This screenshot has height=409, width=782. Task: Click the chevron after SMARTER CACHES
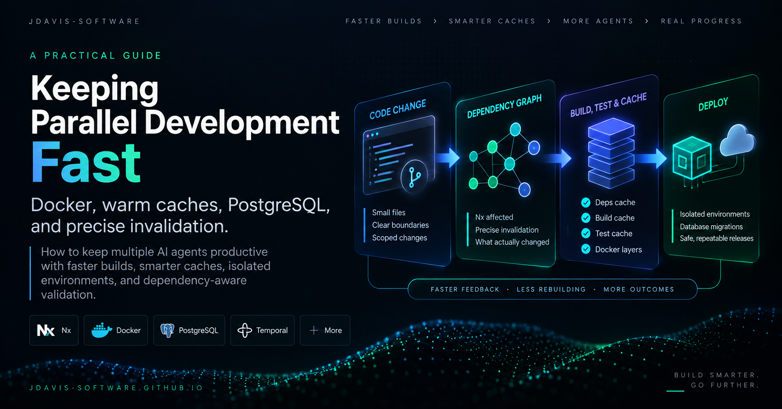click(549, 21)
